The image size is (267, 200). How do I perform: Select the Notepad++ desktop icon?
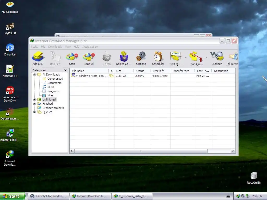tap(10, 71)
